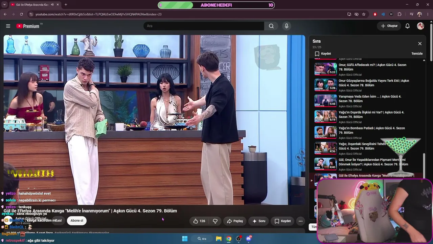
Task: Close the Sıra playlist panel
Action: point(420,44)
